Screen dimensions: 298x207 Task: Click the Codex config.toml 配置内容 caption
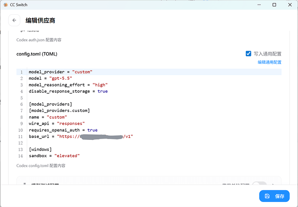[41, 166]
